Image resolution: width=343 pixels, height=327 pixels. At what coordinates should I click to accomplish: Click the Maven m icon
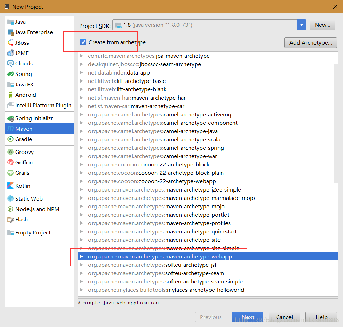point(10,129)
